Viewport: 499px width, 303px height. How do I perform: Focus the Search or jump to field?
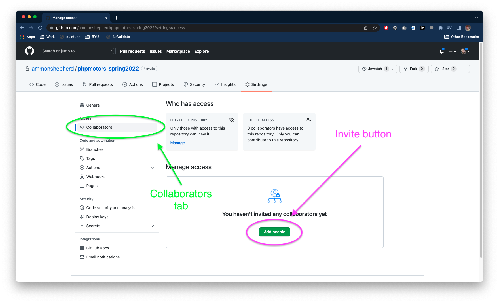[x=77, y=51]
